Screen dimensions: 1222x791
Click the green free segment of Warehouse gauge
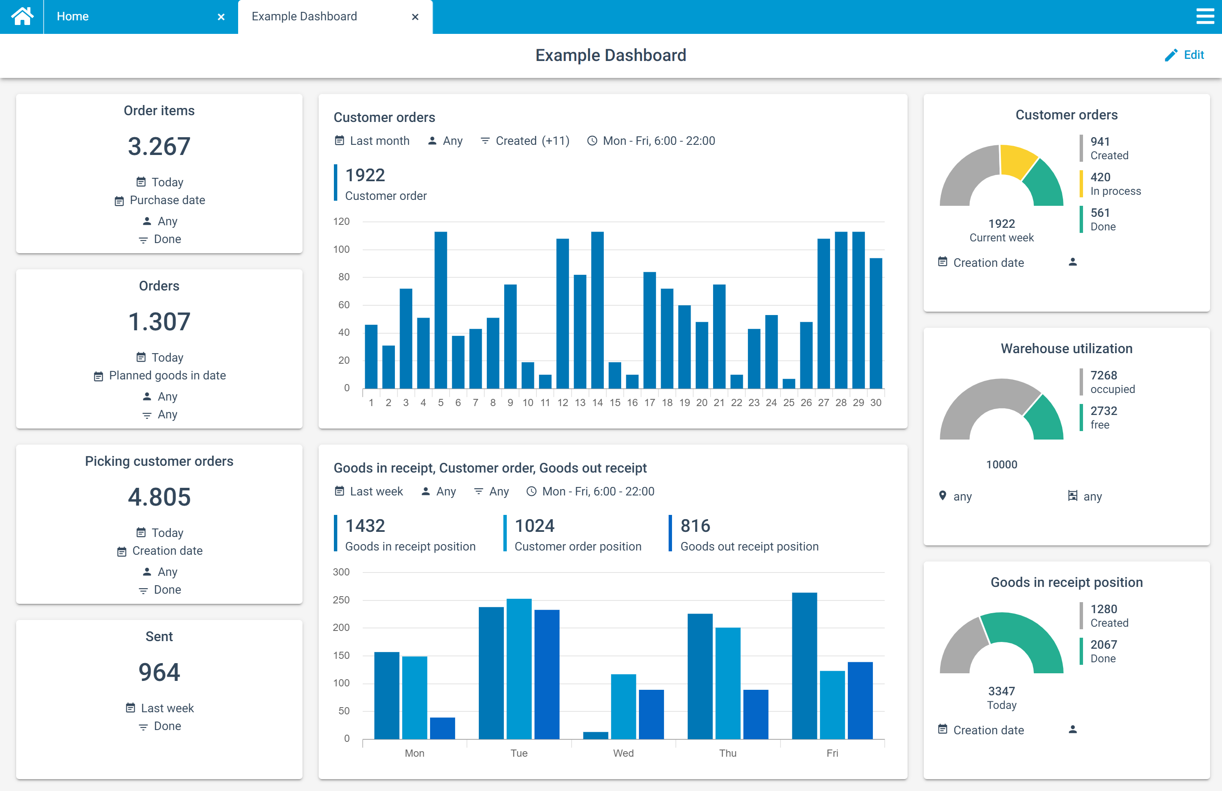tap(1045, 418)
